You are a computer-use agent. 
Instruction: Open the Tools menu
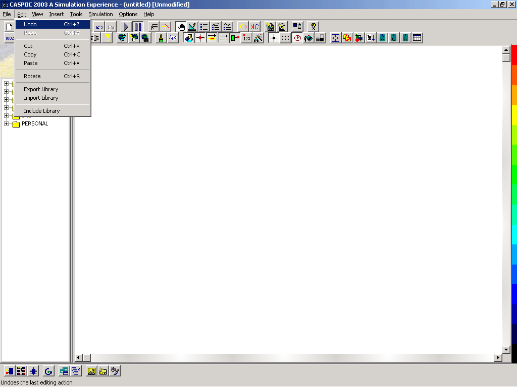point(76,15)
